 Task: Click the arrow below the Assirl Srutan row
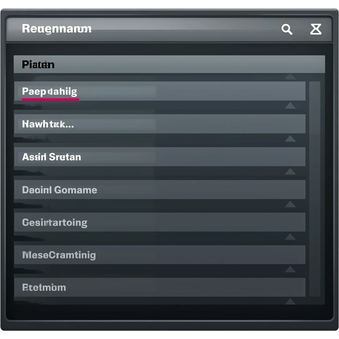(290, 171)
